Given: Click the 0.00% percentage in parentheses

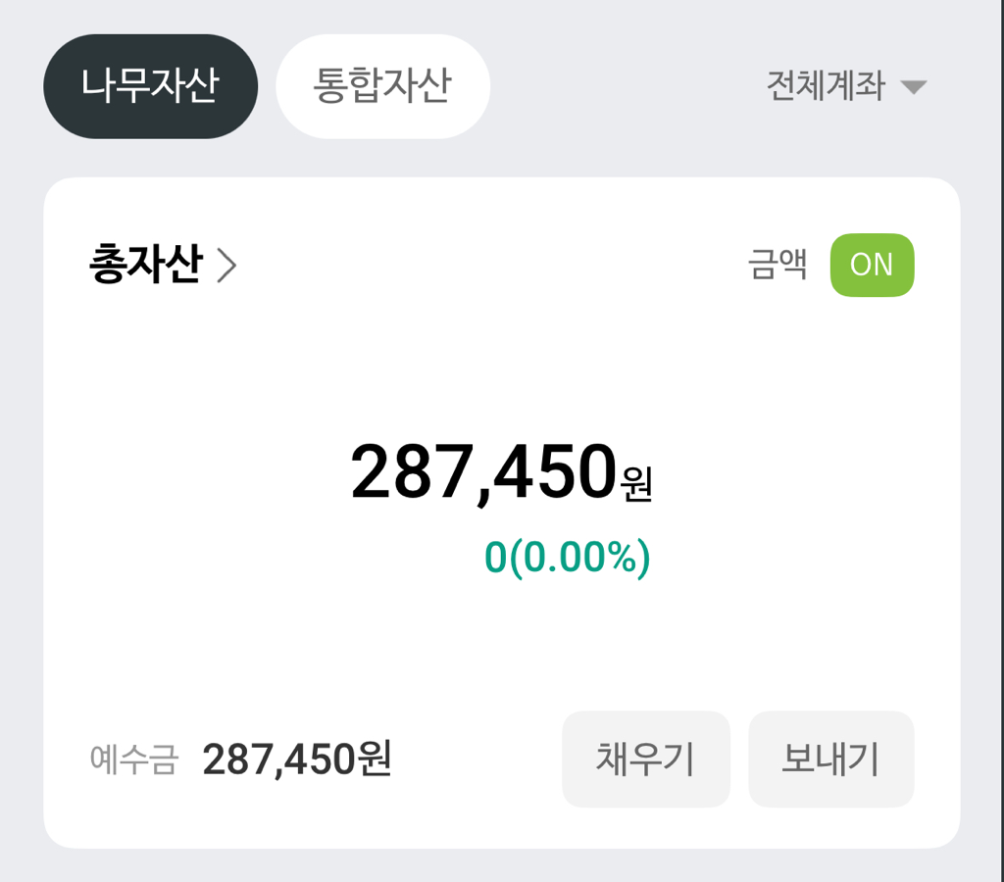Looking at the screenshot, I should 580,557.
